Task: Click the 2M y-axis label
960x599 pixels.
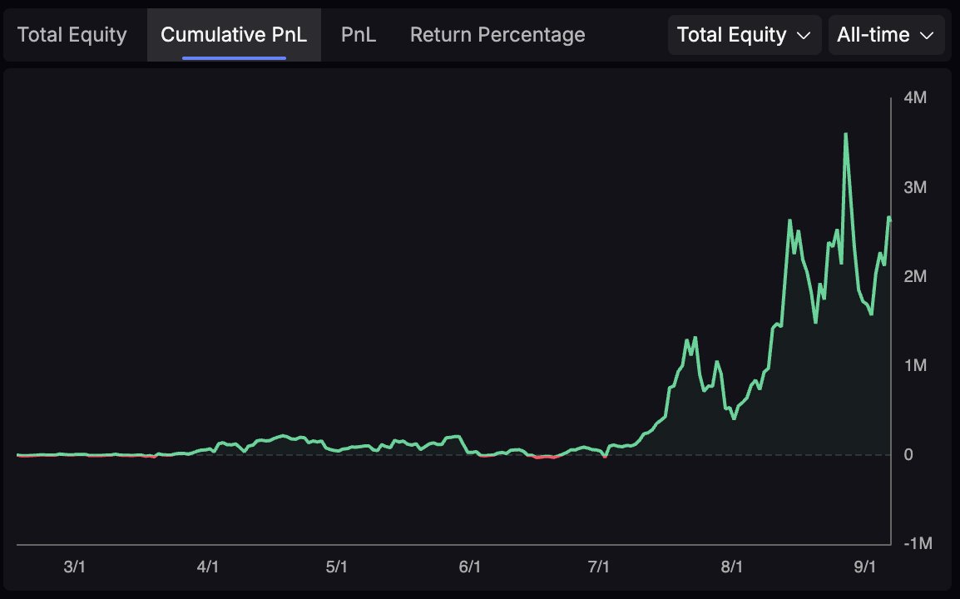Action: pyautogui.click(x=915, y=276)
